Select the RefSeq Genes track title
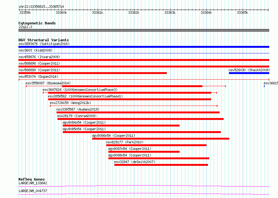 [x=32, y=179]
